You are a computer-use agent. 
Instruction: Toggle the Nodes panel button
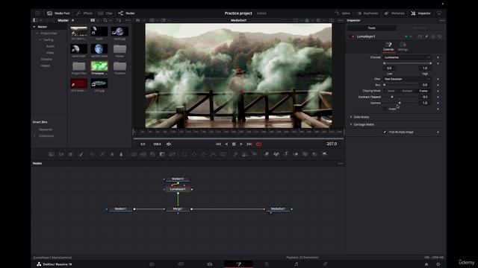(126, 13)
